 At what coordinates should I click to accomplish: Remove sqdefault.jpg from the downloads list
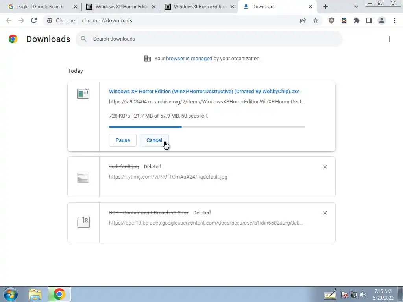click(x=325, y=167)
